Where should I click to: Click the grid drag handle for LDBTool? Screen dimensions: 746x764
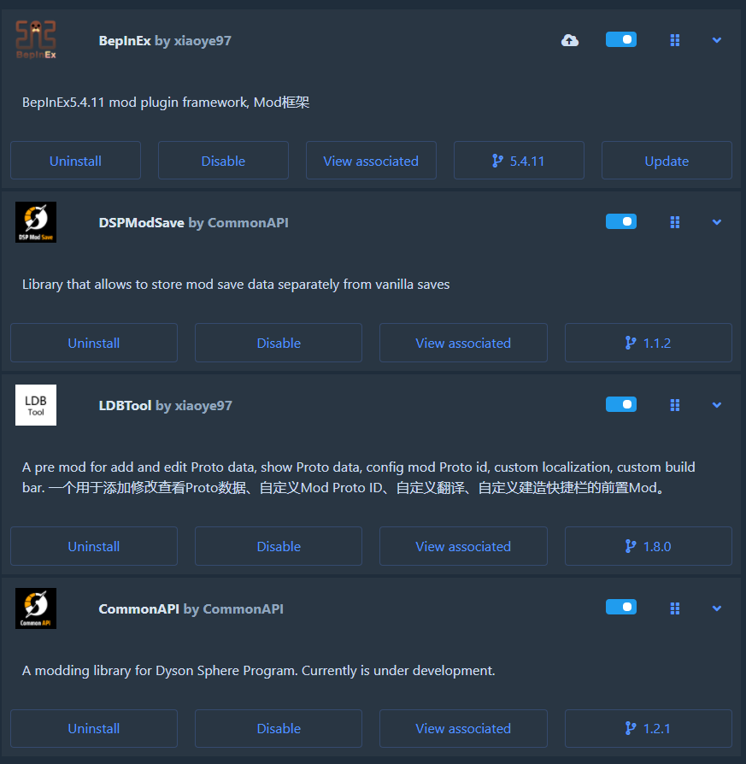[675, 405]
